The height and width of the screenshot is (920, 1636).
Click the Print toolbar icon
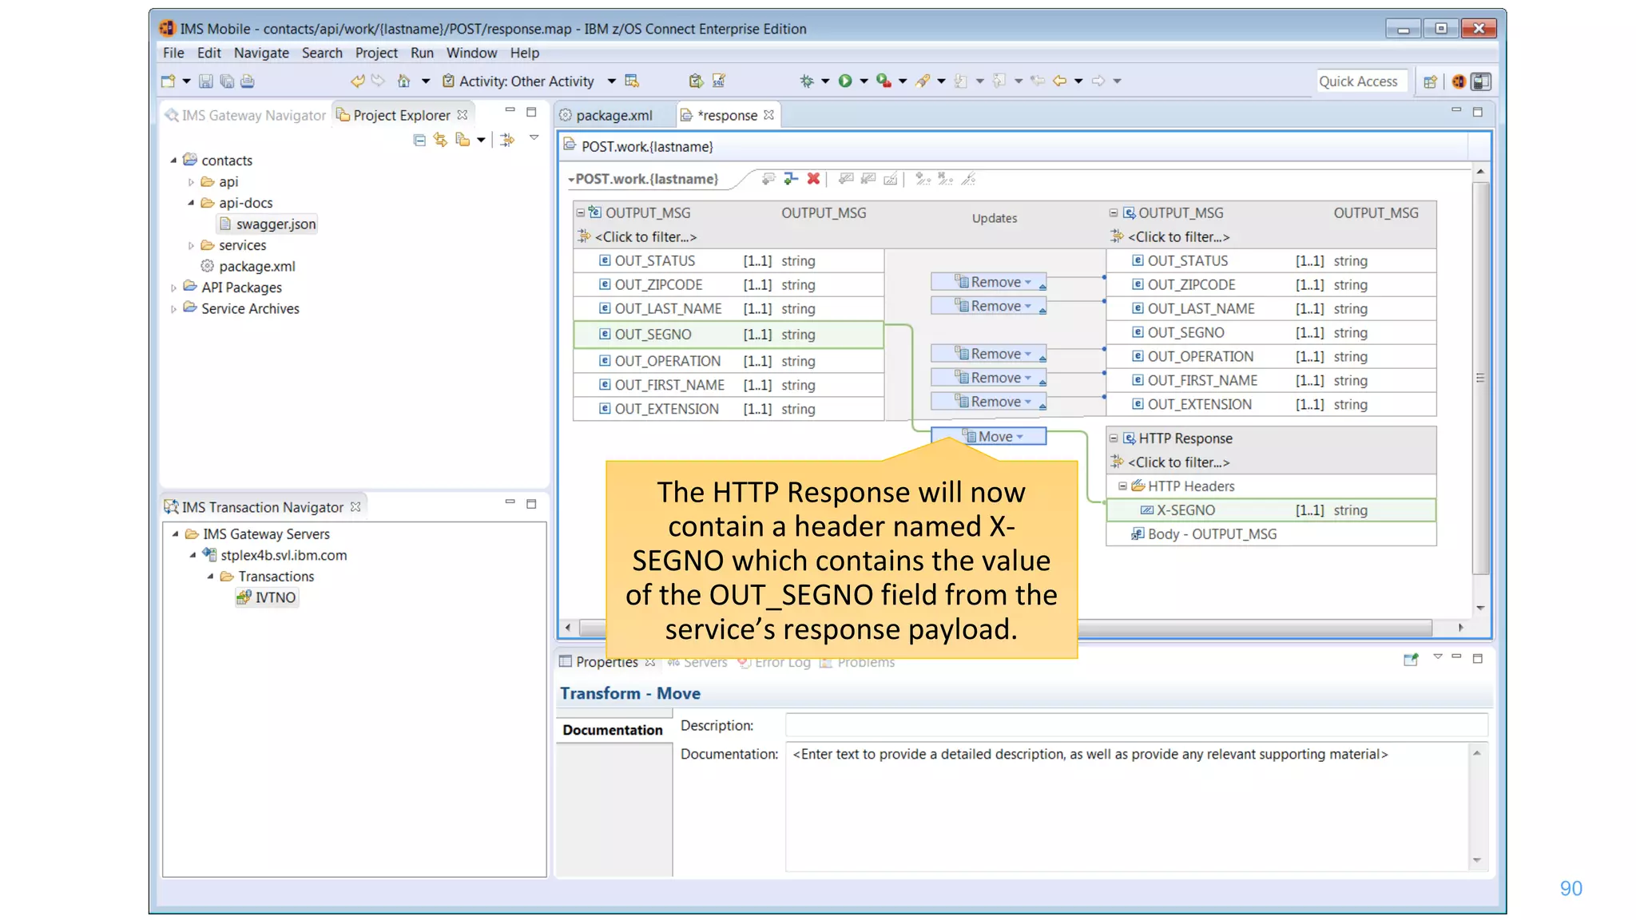click(x=248, y=81)
